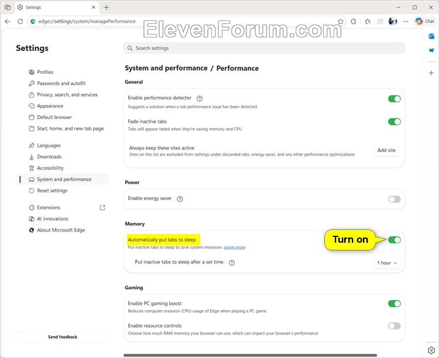439x358 pixels.
Task: Open Copilot Chat button
Action: tap(424, 21)
